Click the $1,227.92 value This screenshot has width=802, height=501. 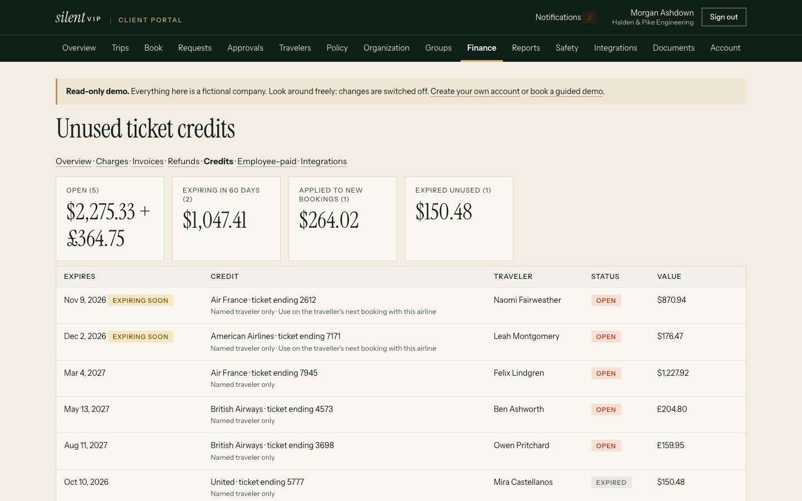pyautogui.click(x=673, y=373)
